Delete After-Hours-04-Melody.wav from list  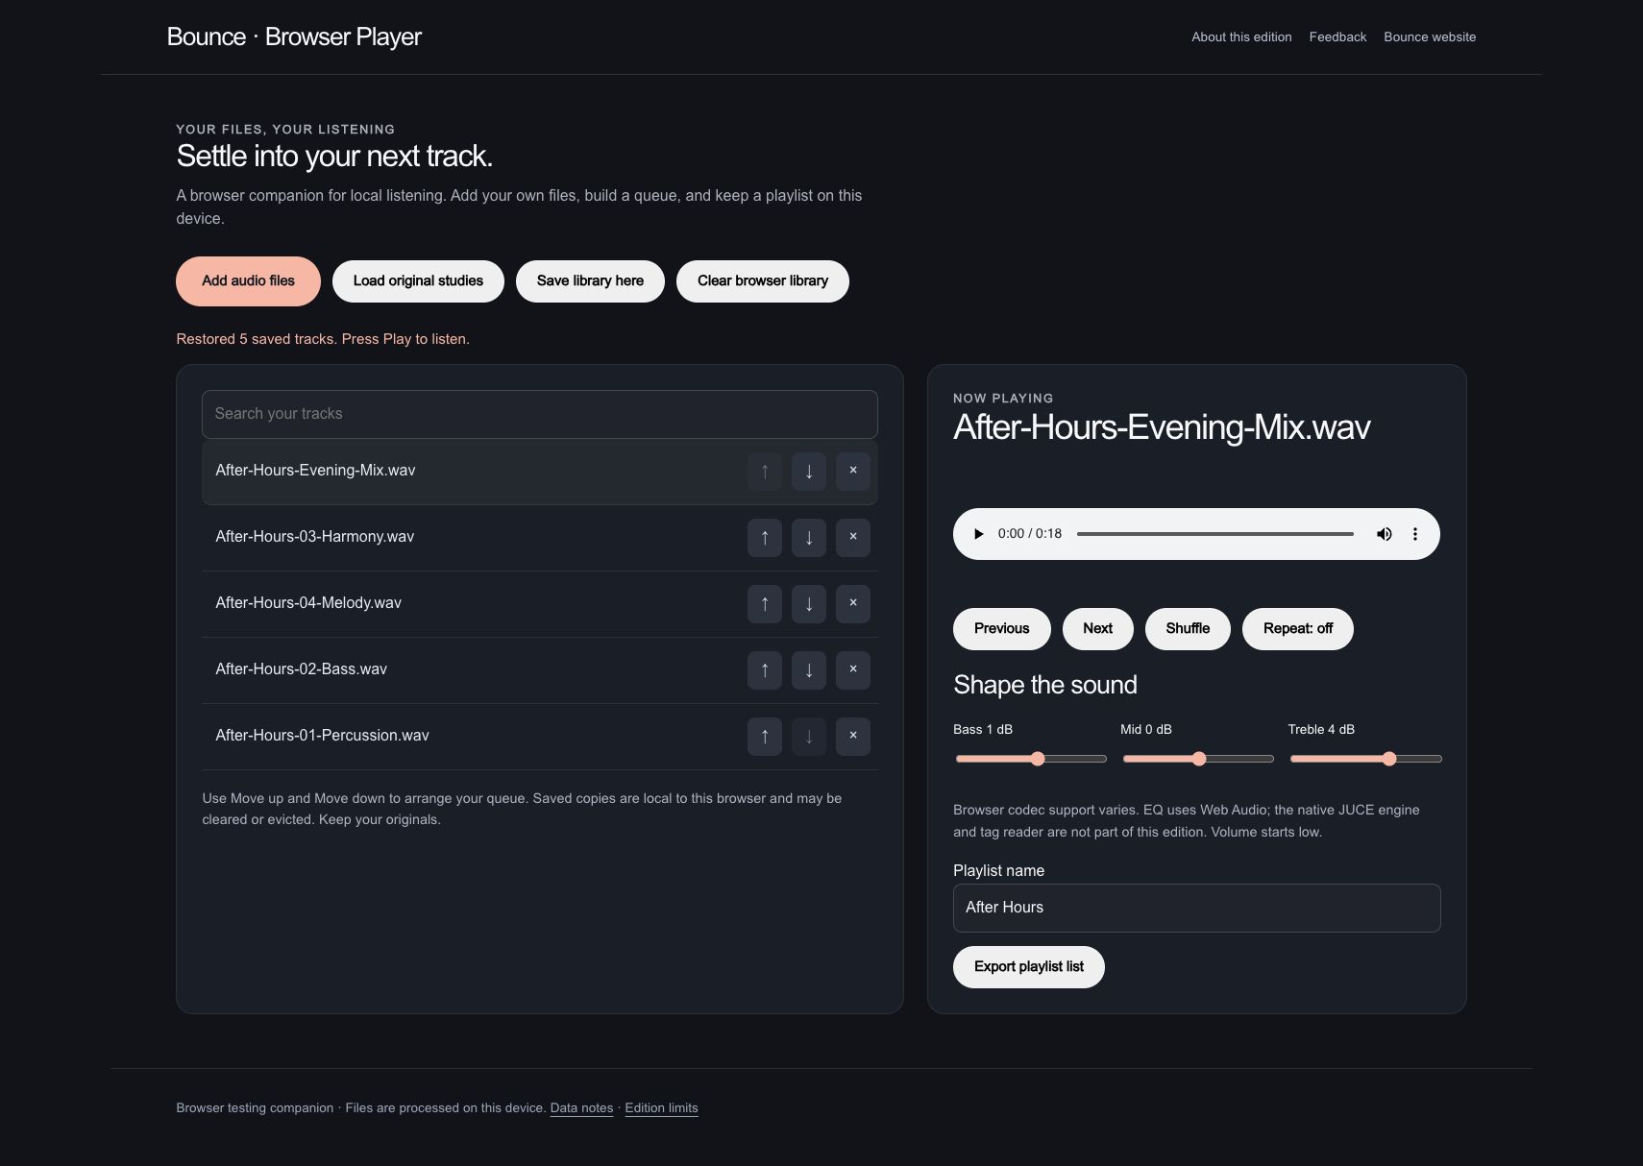pyautogui.click(x=853, y=604)
